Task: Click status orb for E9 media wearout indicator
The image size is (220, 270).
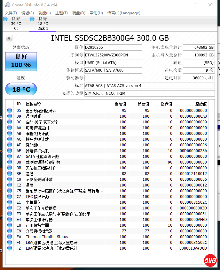Action: click(10, 231)
